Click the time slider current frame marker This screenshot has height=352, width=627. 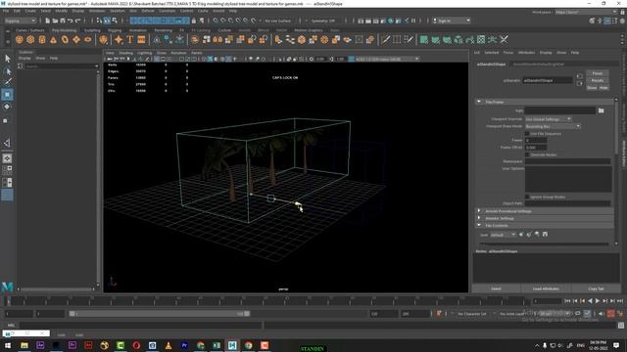coord(8,301)
